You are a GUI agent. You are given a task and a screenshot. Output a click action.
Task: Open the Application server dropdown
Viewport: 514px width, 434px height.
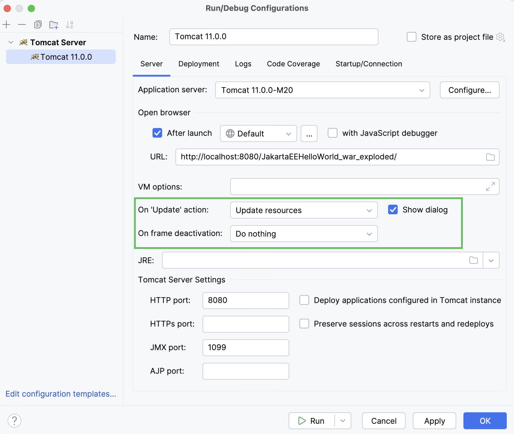(421, 90)
